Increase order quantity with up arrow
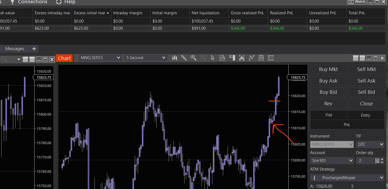The image size is (388, 189). (382, 159)
